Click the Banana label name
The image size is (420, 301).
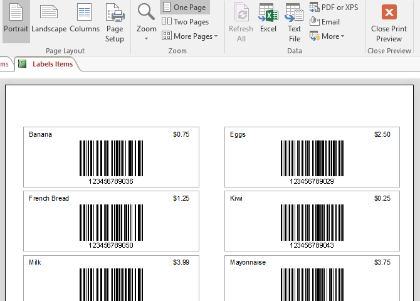41,134
